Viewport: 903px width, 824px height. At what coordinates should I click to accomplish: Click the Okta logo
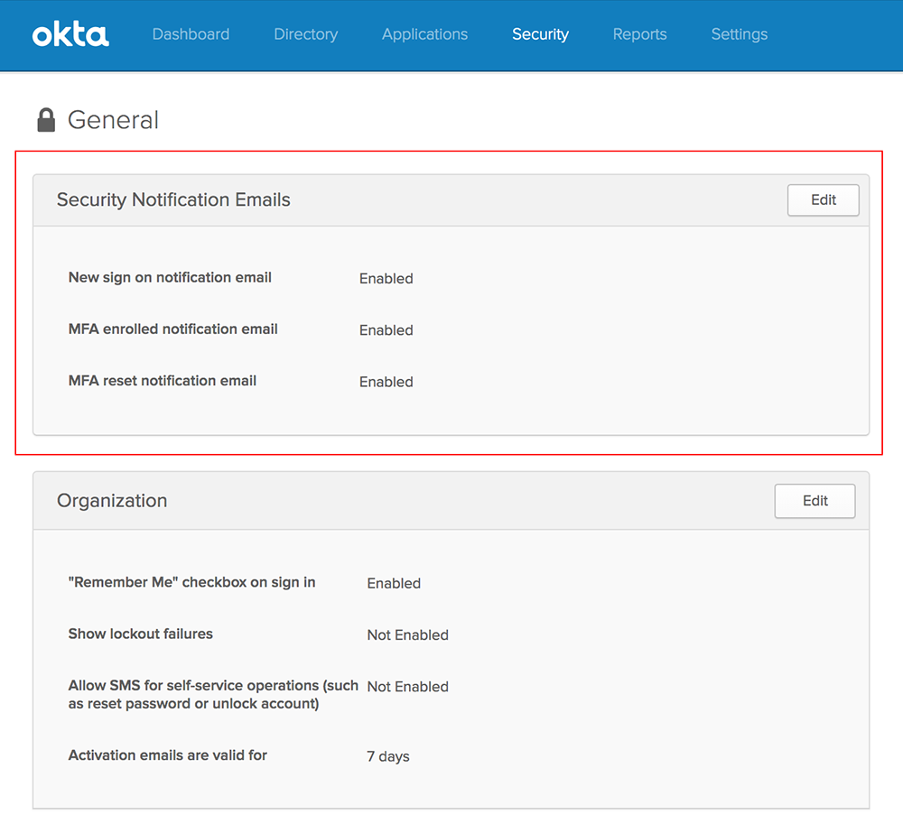[70, 35]
